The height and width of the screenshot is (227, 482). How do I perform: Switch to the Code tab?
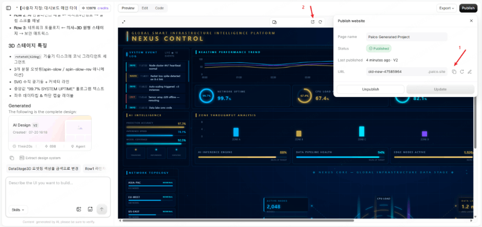click(x=159, y=8)
